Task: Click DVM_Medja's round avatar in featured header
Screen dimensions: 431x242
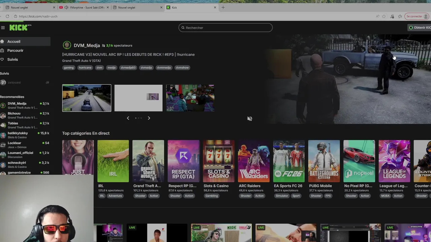Action: [x=67, y=45]
